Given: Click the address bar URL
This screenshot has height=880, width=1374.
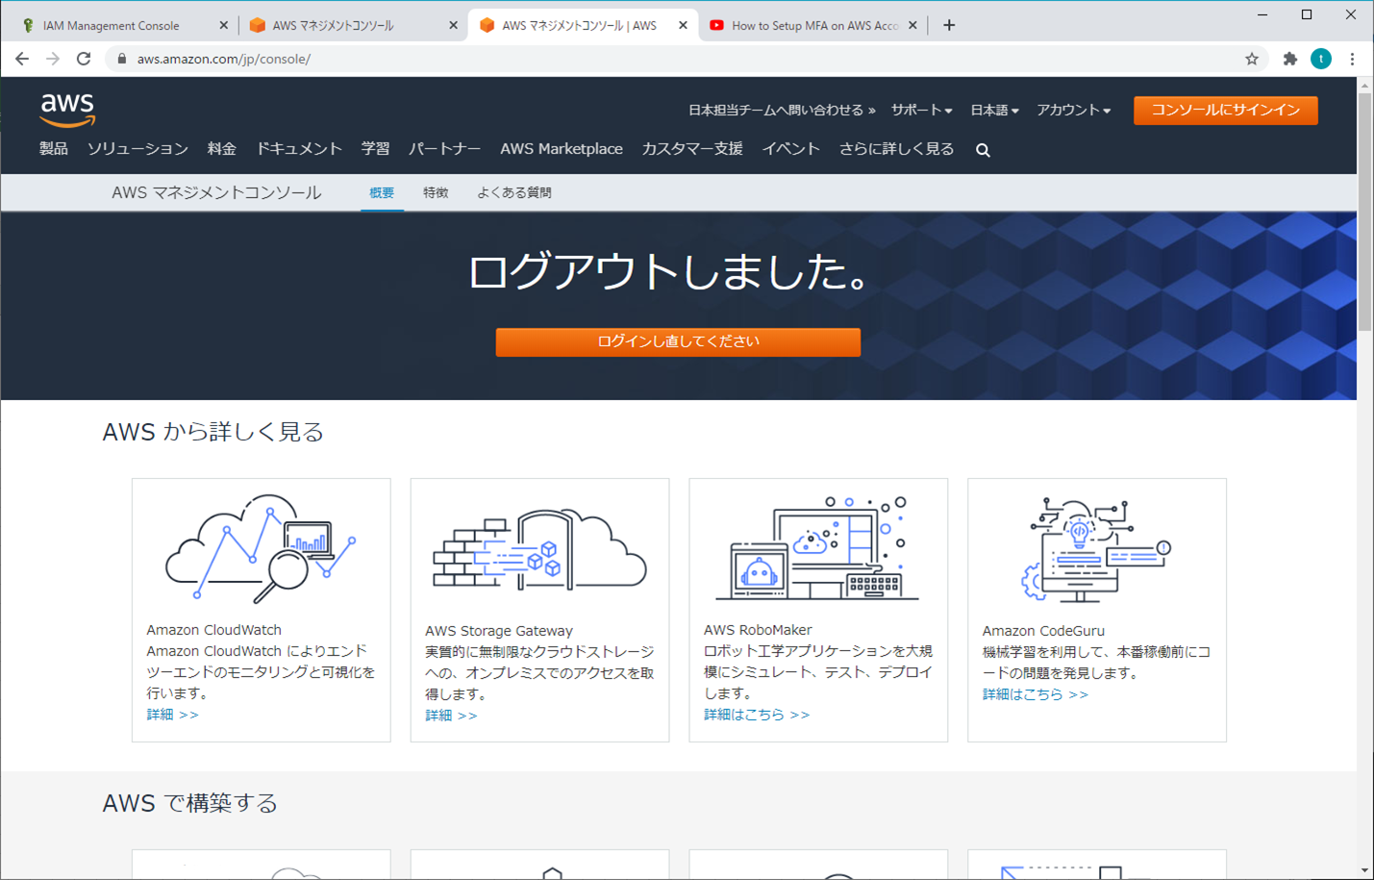Looking at the screenshot, I should 224,59.
